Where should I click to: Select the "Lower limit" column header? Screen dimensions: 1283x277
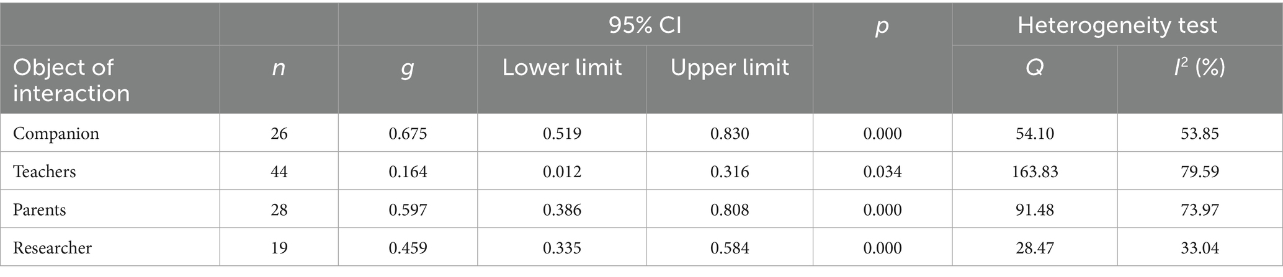coord(561,68)
